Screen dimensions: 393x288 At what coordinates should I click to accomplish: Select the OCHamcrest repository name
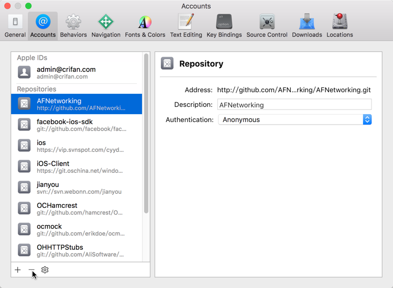tap(57, 205)
